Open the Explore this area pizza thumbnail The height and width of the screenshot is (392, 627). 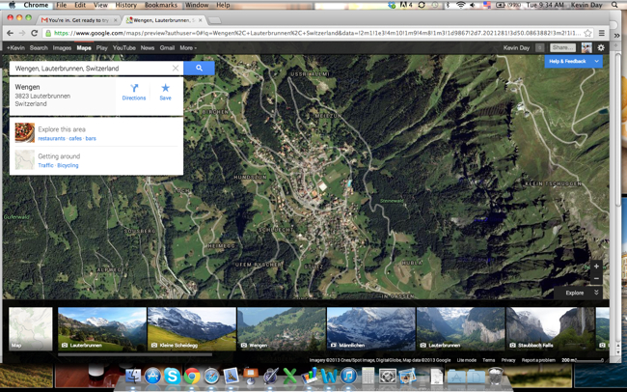25,133
